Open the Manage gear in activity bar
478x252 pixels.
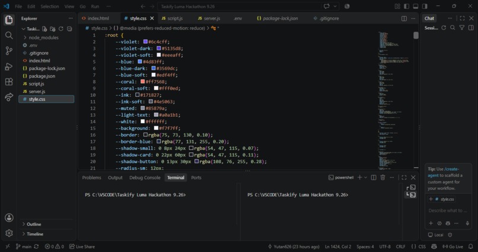click(9, 233)
